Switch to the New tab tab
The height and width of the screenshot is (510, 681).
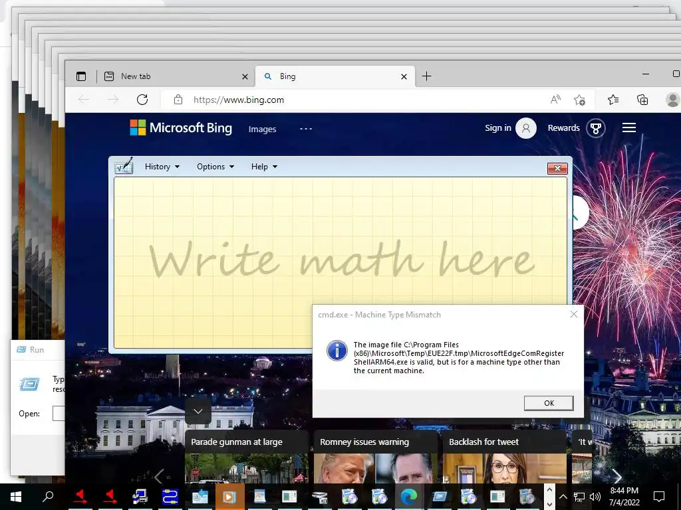point(176,76)
